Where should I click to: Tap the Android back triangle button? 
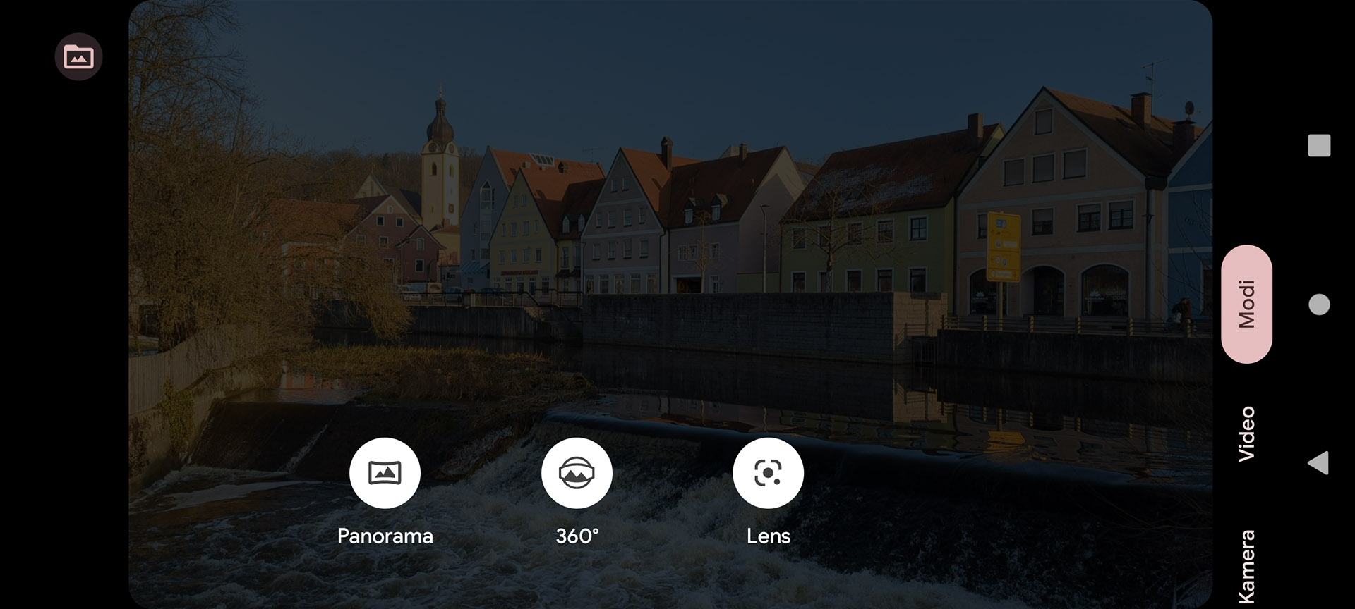pos(1318,463)
